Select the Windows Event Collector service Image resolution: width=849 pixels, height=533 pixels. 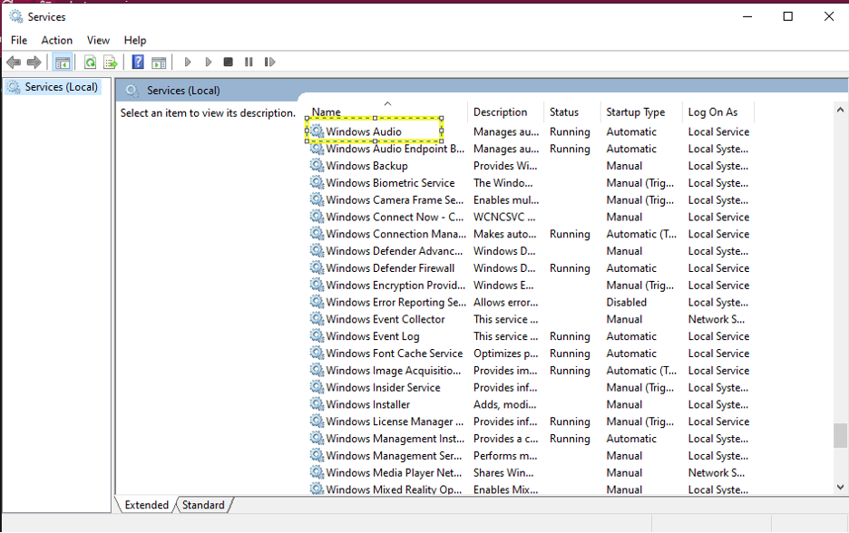[385, 319]
